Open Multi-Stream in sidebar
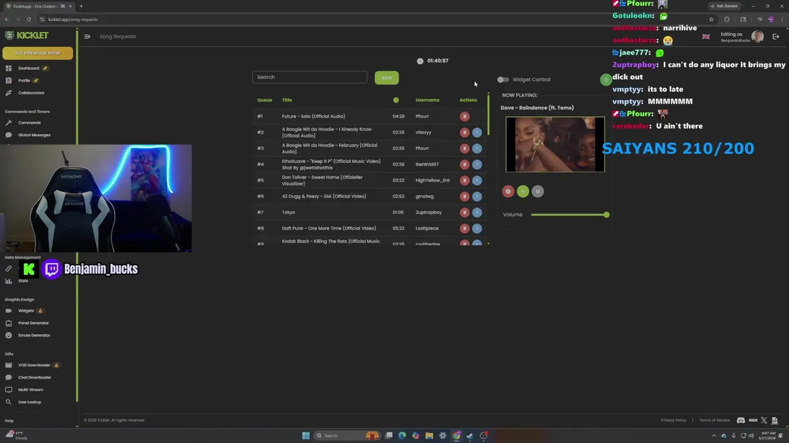The height and width of the screenshot is (443, 789). click(x=30, y=389)
